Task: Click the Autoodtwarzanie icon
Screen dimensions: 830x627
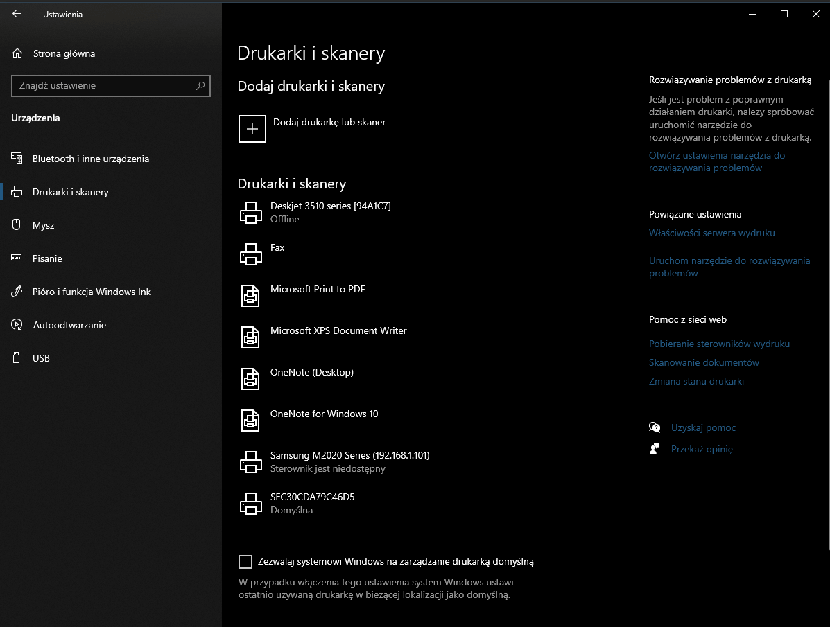Action: click(x=17, y=325)
